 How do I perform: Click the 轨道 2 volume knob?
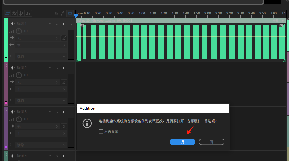19,75
